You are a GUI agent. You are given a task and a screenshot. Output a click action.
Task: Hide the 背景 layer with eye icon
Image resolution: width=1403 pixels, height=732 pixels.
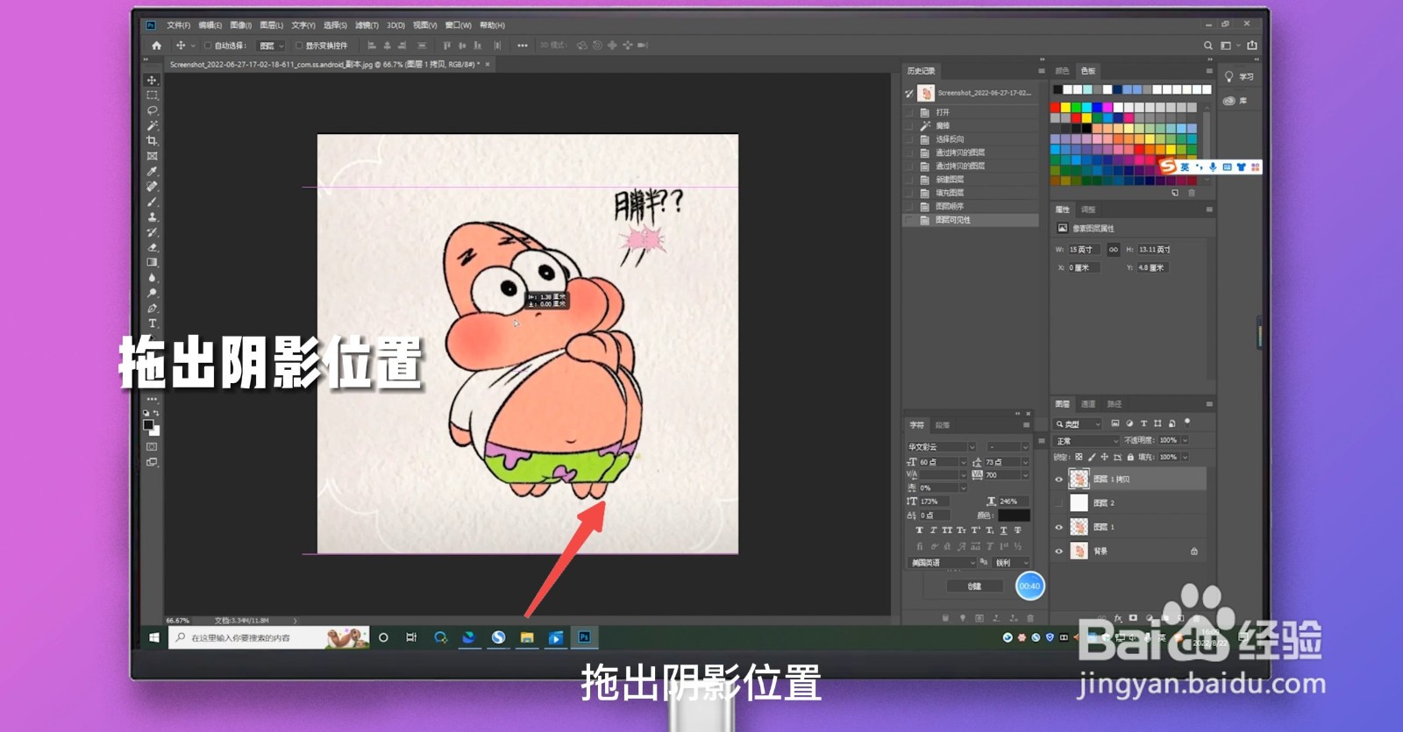coord(1058,551)
